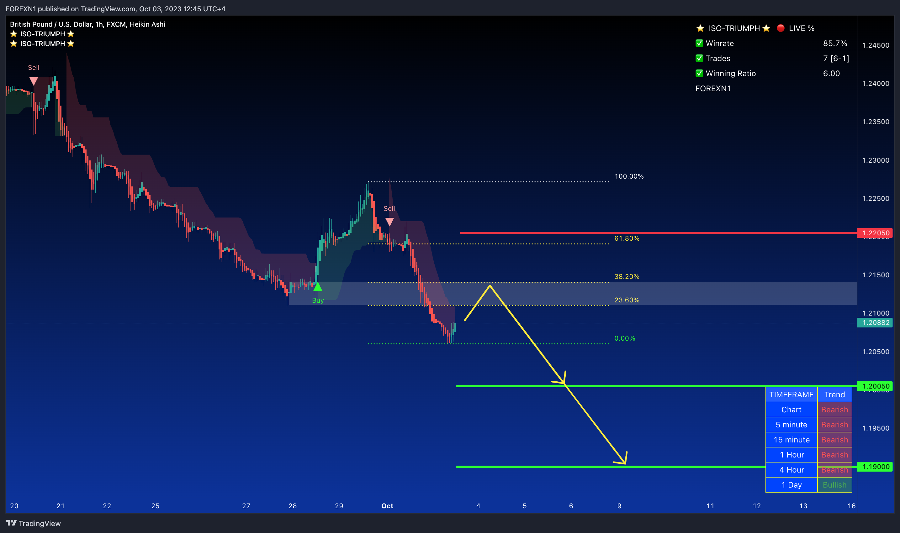Click the Sell marker near Oct 2
The image size is (900, 533).
[x=389, y=222]
